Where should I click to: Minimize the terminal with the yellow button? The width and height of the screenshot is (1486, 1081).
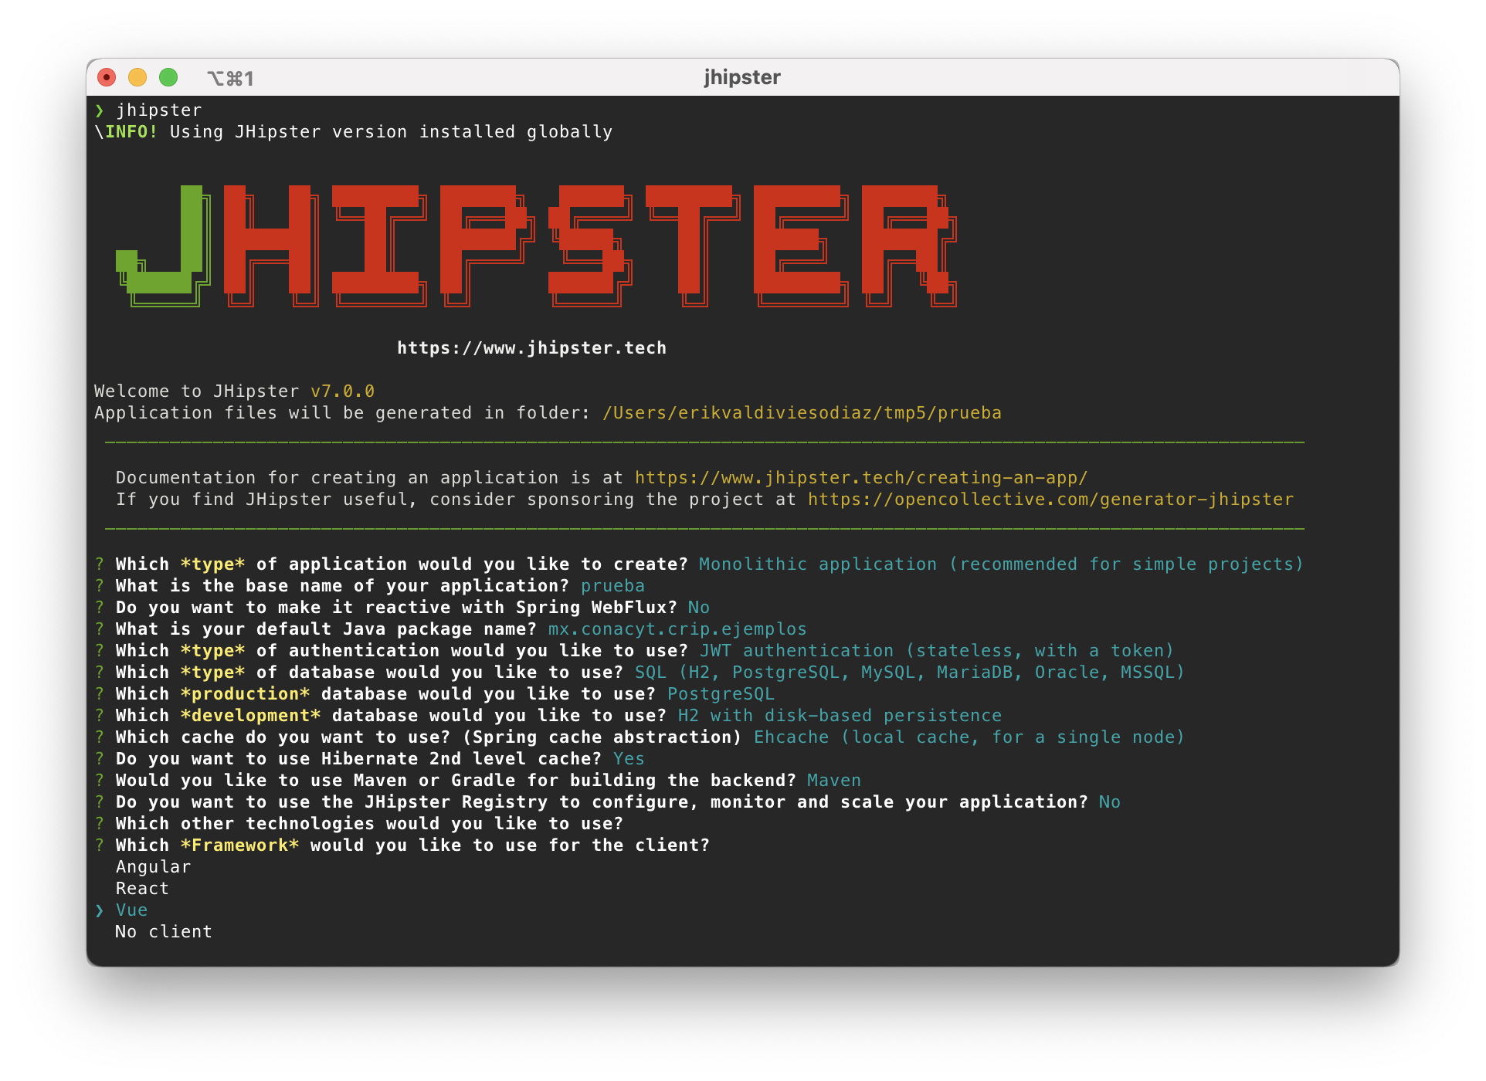[137, 77]
